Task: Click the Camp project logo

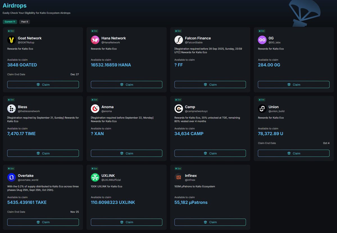Action: click(179, 108)
